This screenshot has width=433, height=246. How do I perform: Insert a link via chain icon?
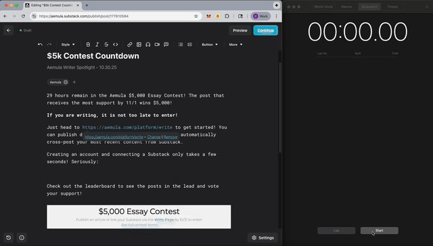pos(129,45)
